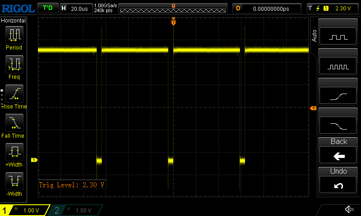Click the speaker mute icon
Viewport: 361px width, 216px height.
click(349, 209)
